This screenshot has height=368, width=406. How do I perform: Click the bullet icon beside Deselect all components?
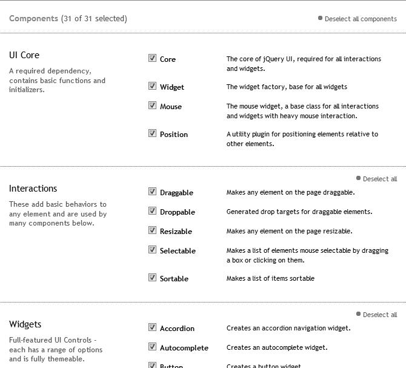[320, 18]
